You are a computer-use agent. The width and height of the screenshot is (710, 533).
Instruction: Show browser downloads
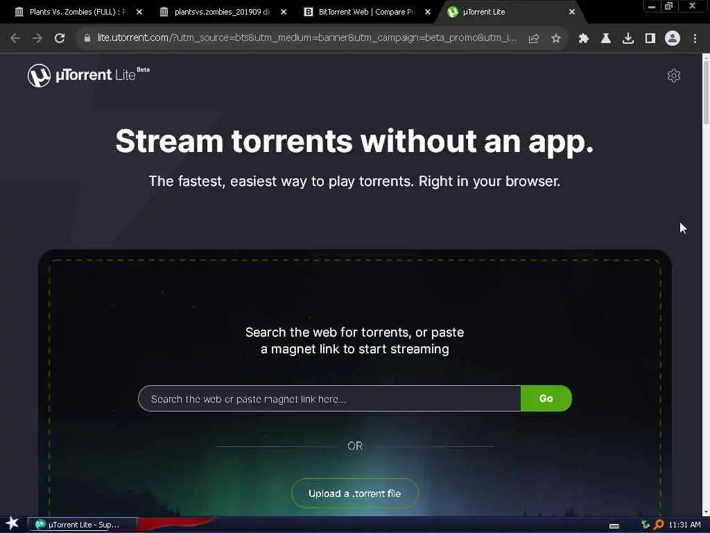click(628, 38)
